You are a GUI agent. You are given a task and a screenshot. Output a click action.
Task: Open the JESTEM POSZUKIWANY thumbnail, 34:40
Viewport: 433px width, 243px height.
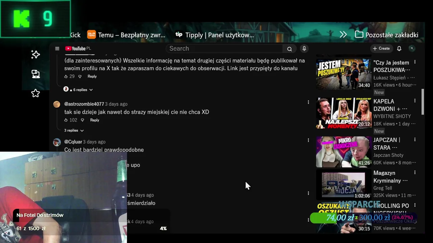(343, 74)
